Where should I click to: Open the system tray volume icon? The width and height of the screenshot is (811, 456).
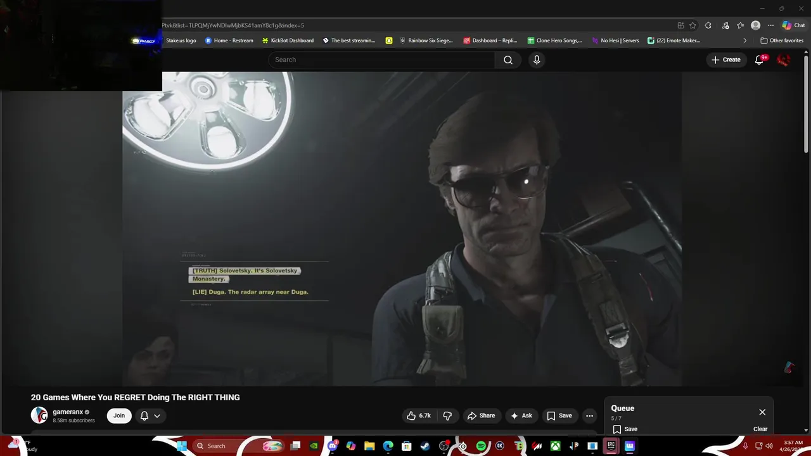point(770,446)
